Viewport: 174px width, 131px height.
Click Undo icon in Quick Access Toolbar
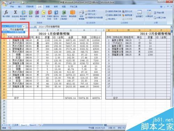pyautogui.click(x=14, y=2)
